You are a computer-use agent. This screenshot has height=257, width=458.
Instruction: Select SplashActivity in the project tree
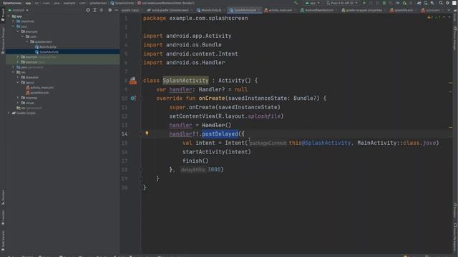point(49,52)
